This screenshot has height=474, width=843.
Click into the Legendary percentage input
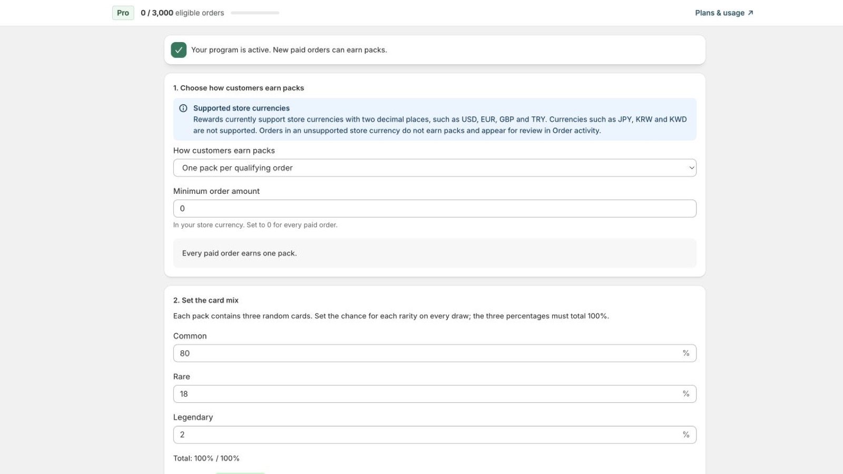click(x=435, y=434)
